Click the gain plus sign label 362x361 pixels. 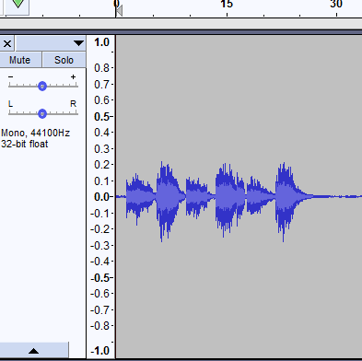[x=73, y=76]
